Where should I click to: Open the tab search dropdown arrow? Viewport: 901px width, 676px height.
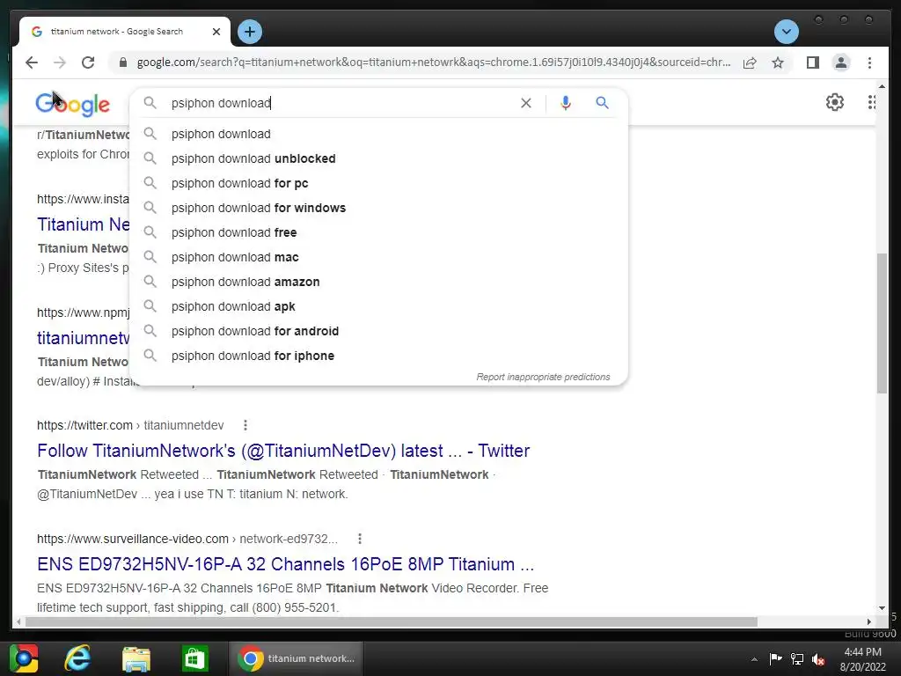(x=786, y=32)
